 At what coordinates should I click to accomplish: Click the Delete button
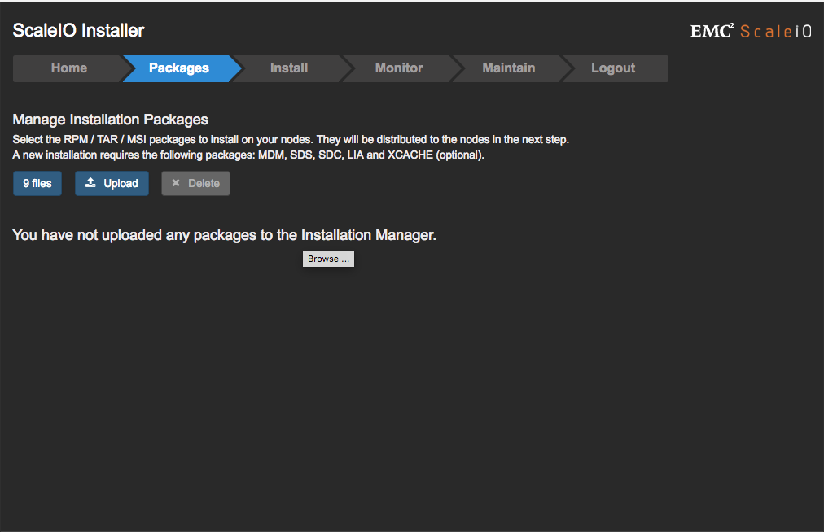[195, 183]
